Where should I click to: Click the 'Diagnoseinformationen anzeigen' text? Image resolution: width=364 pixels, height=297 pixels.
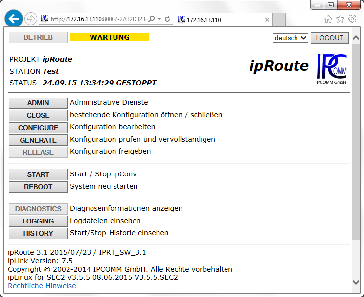(126, 208)
